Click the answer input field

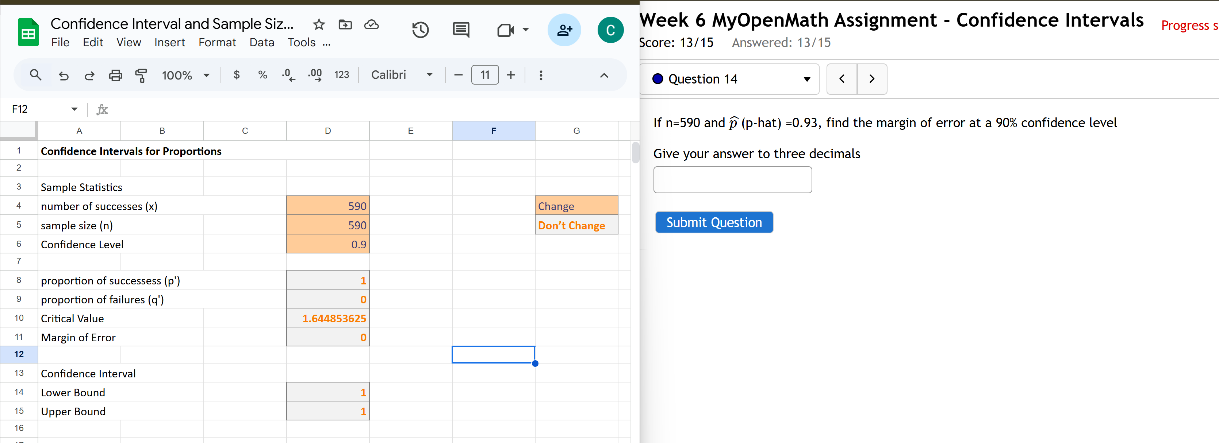732,180
